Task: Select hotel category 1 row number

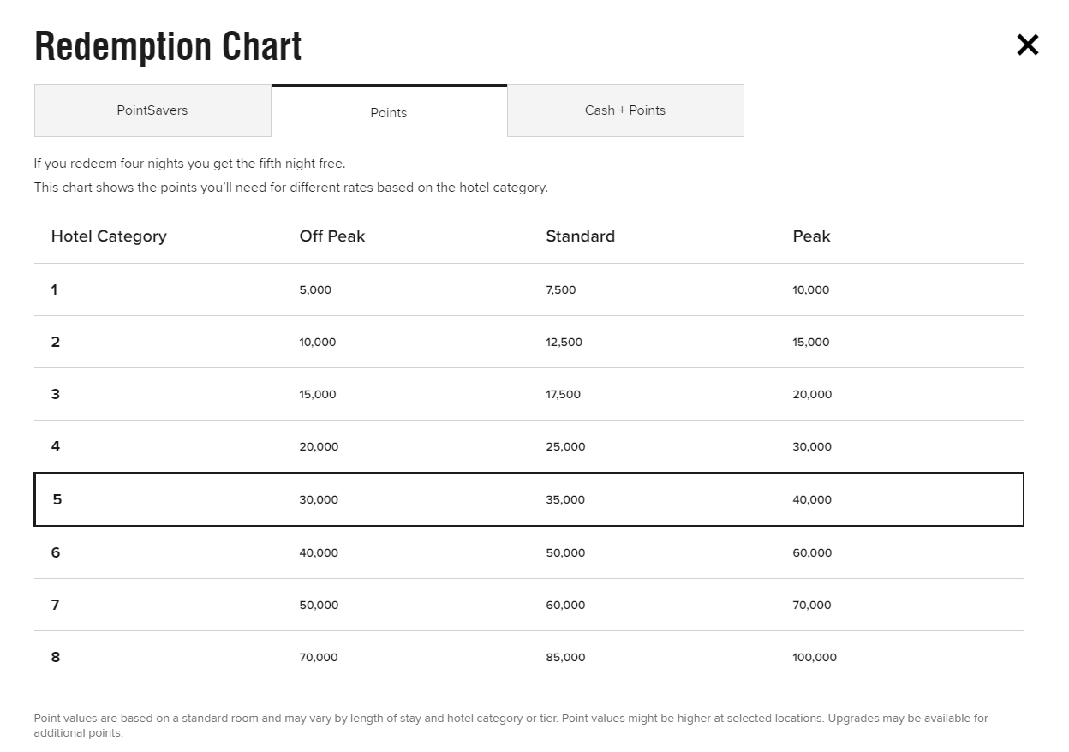Action: 54,289
